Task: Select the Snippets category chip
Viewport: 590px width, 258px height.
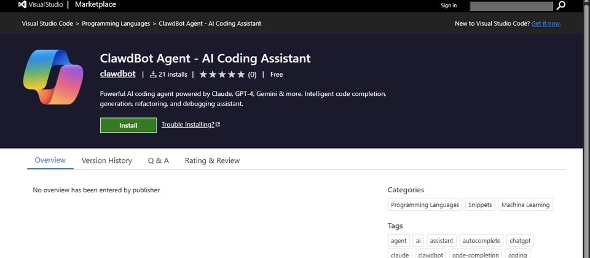Action: (479, 205)
